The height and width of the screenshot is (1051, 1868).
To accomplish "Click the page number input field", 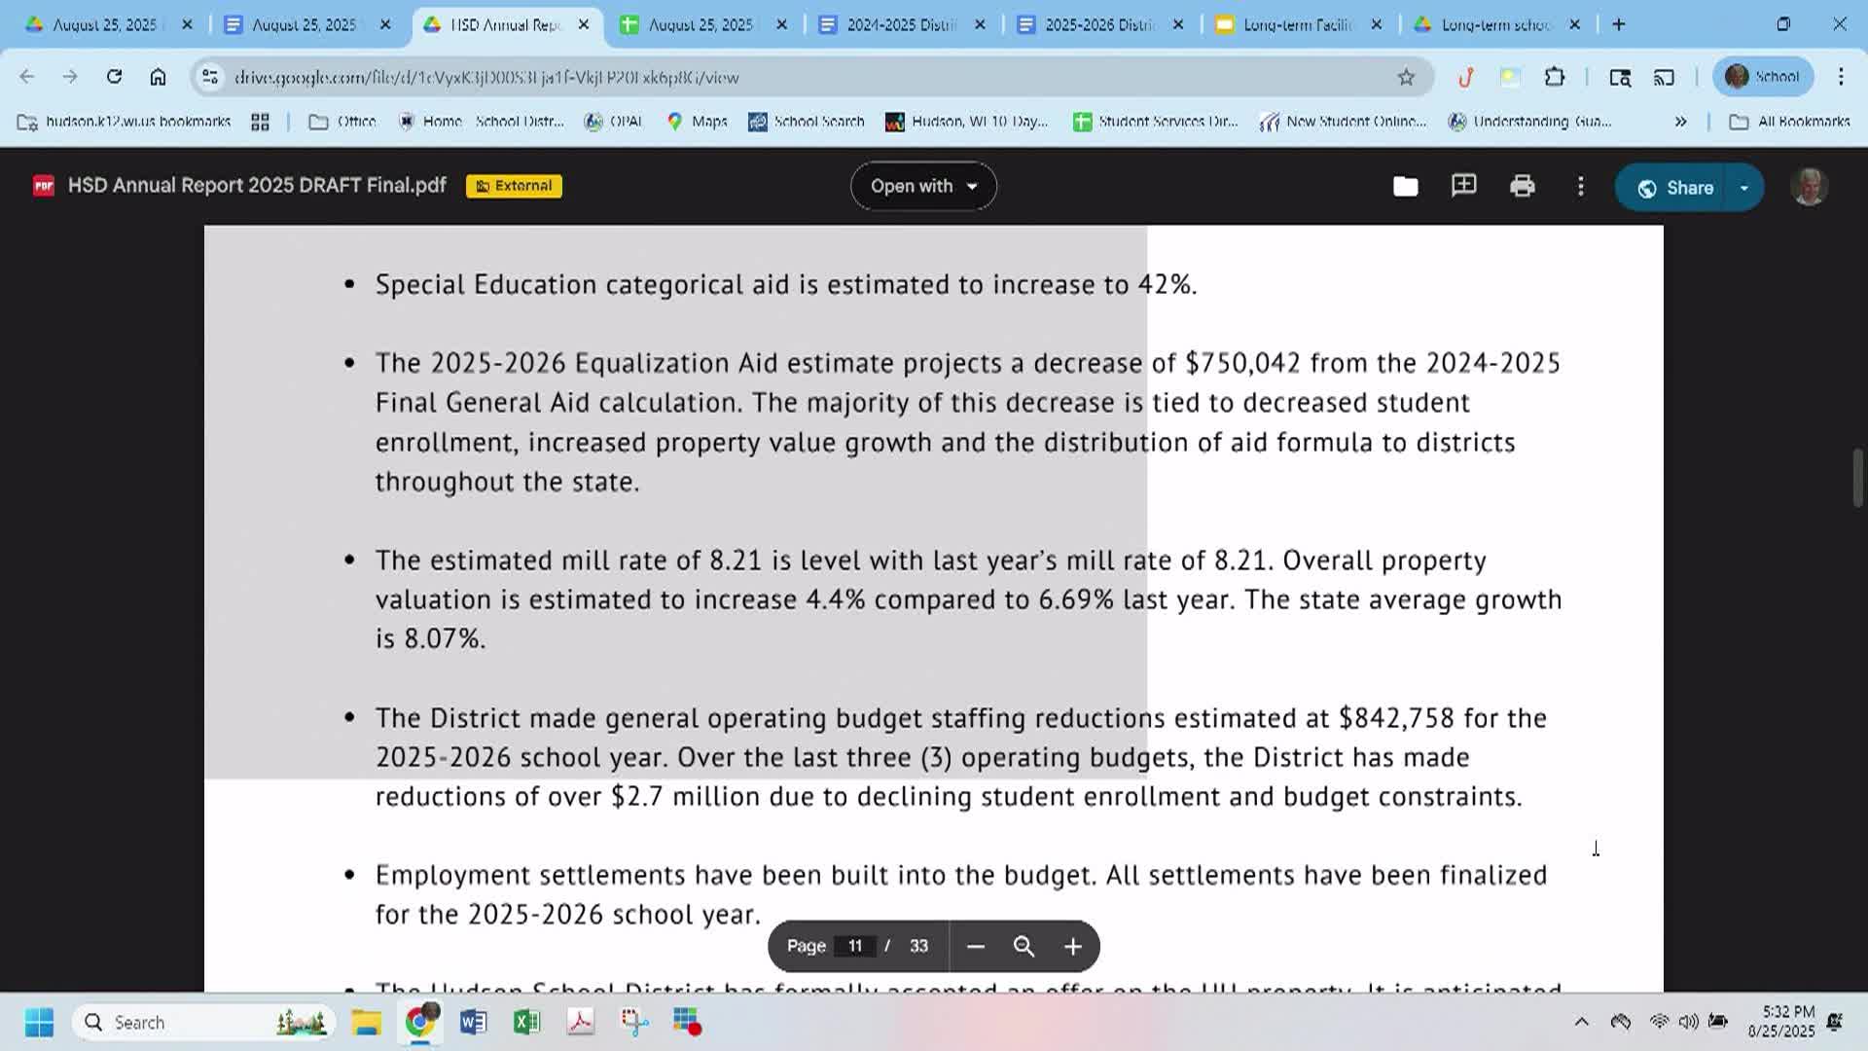I will tap(855, 946).
